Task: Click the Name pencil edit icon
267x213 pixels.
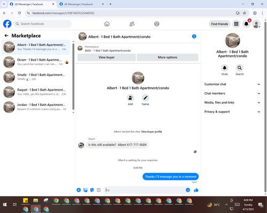Action: pos(145,97)
